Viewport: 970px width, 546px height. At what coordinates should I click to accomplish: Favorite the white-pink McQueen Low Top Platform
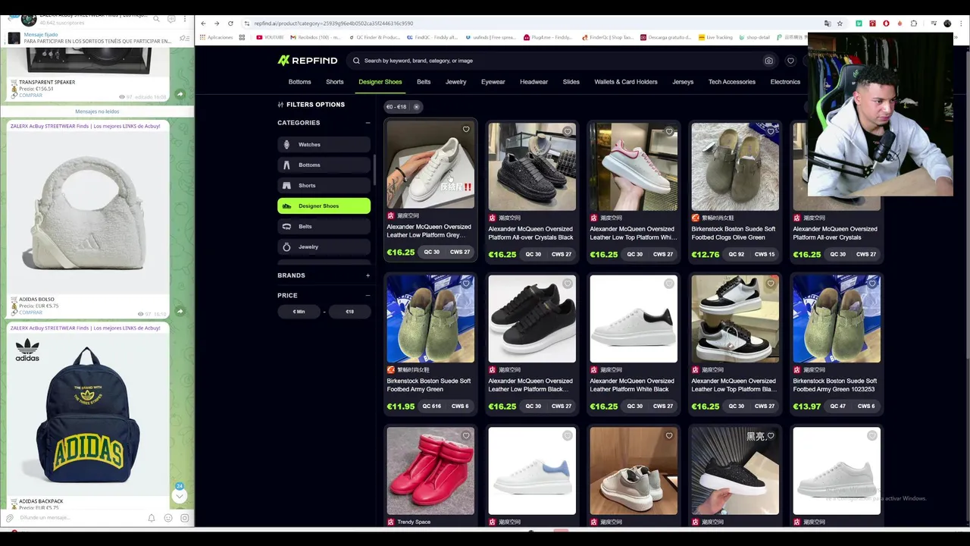click(x=669, y=132)
